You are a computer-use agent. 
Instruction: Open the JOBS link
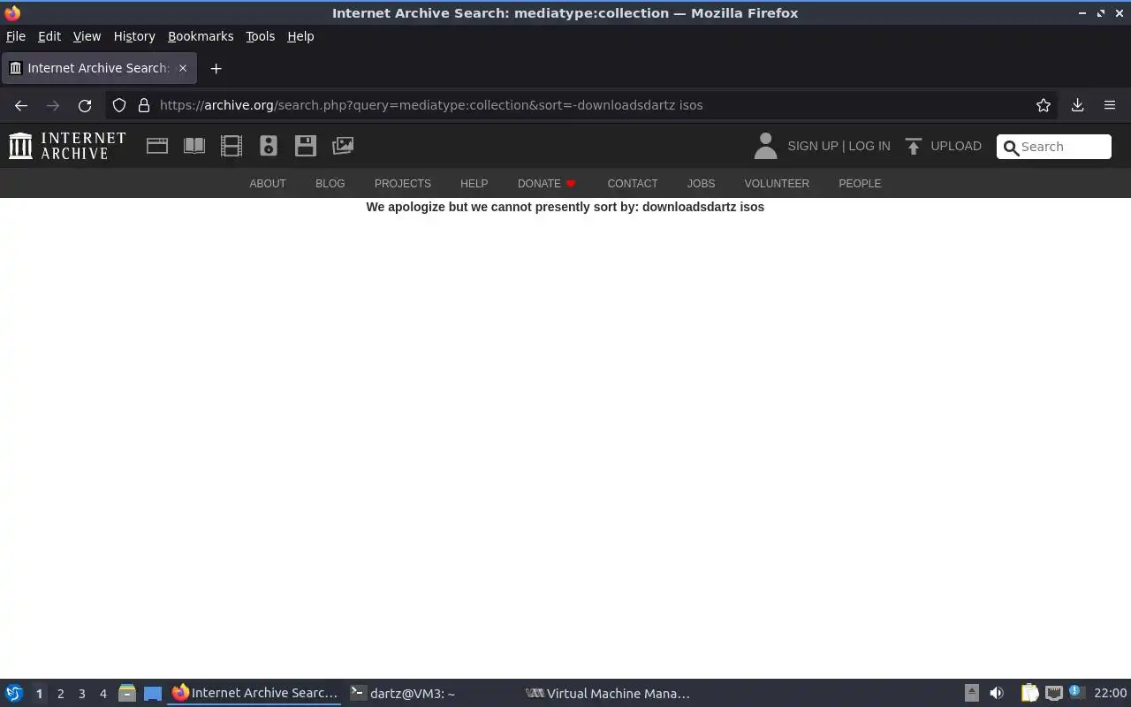click(701, 184)
